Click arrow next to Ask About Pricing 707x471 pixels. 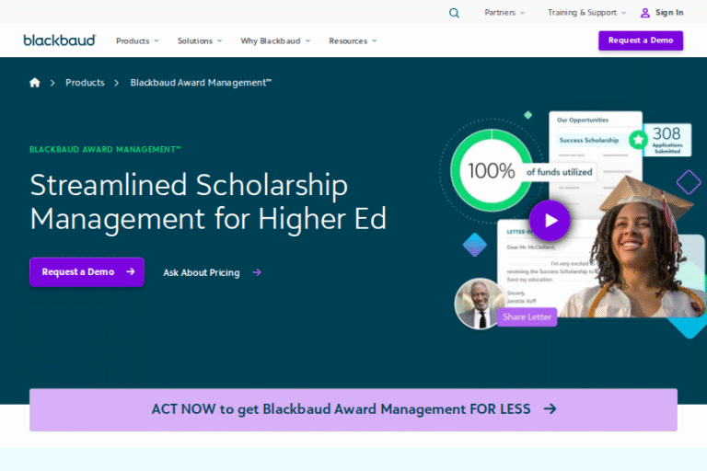click(x=257, y=272)
